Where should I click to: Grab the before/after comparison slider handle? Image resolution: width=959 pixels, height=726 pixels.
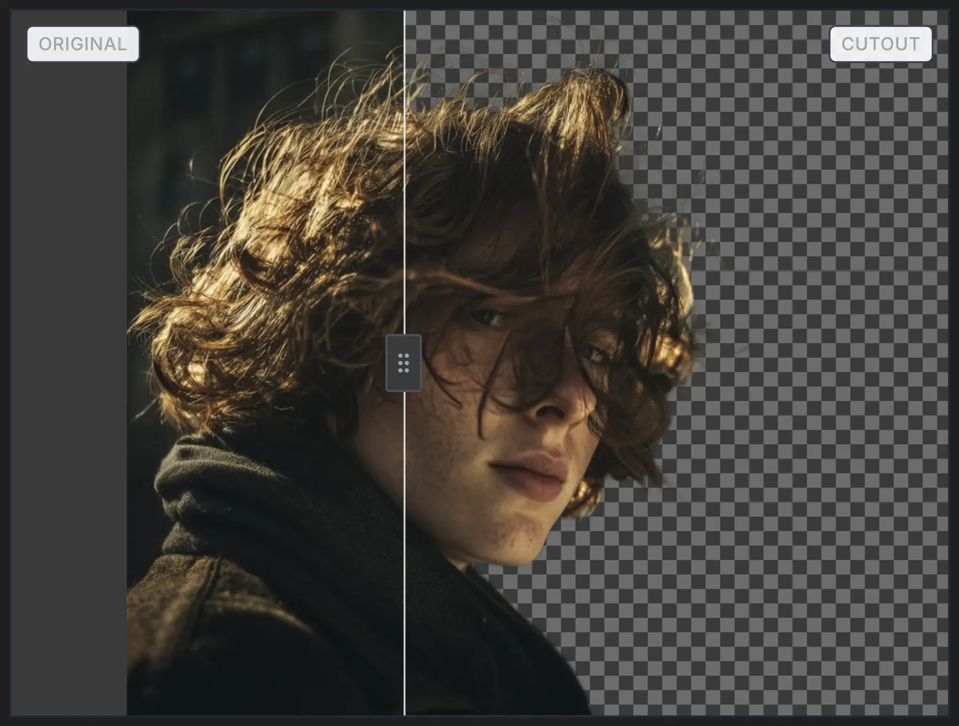404,363
